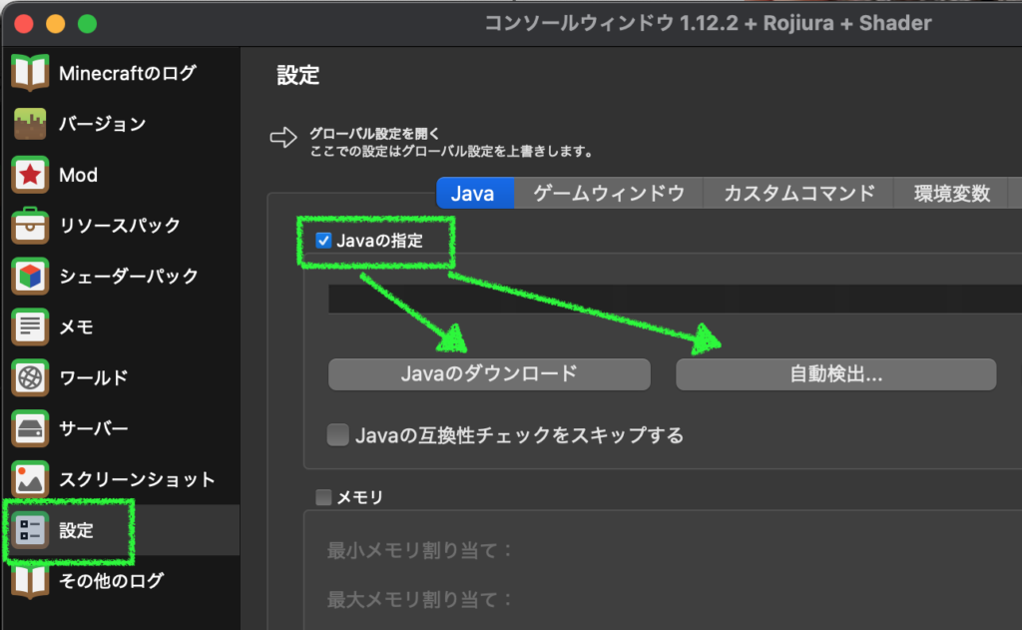Image resolution: width=1022 pixels, height=630 pixels.
Task: Select the サーバー drive icon
Action: tap(30, 428)
